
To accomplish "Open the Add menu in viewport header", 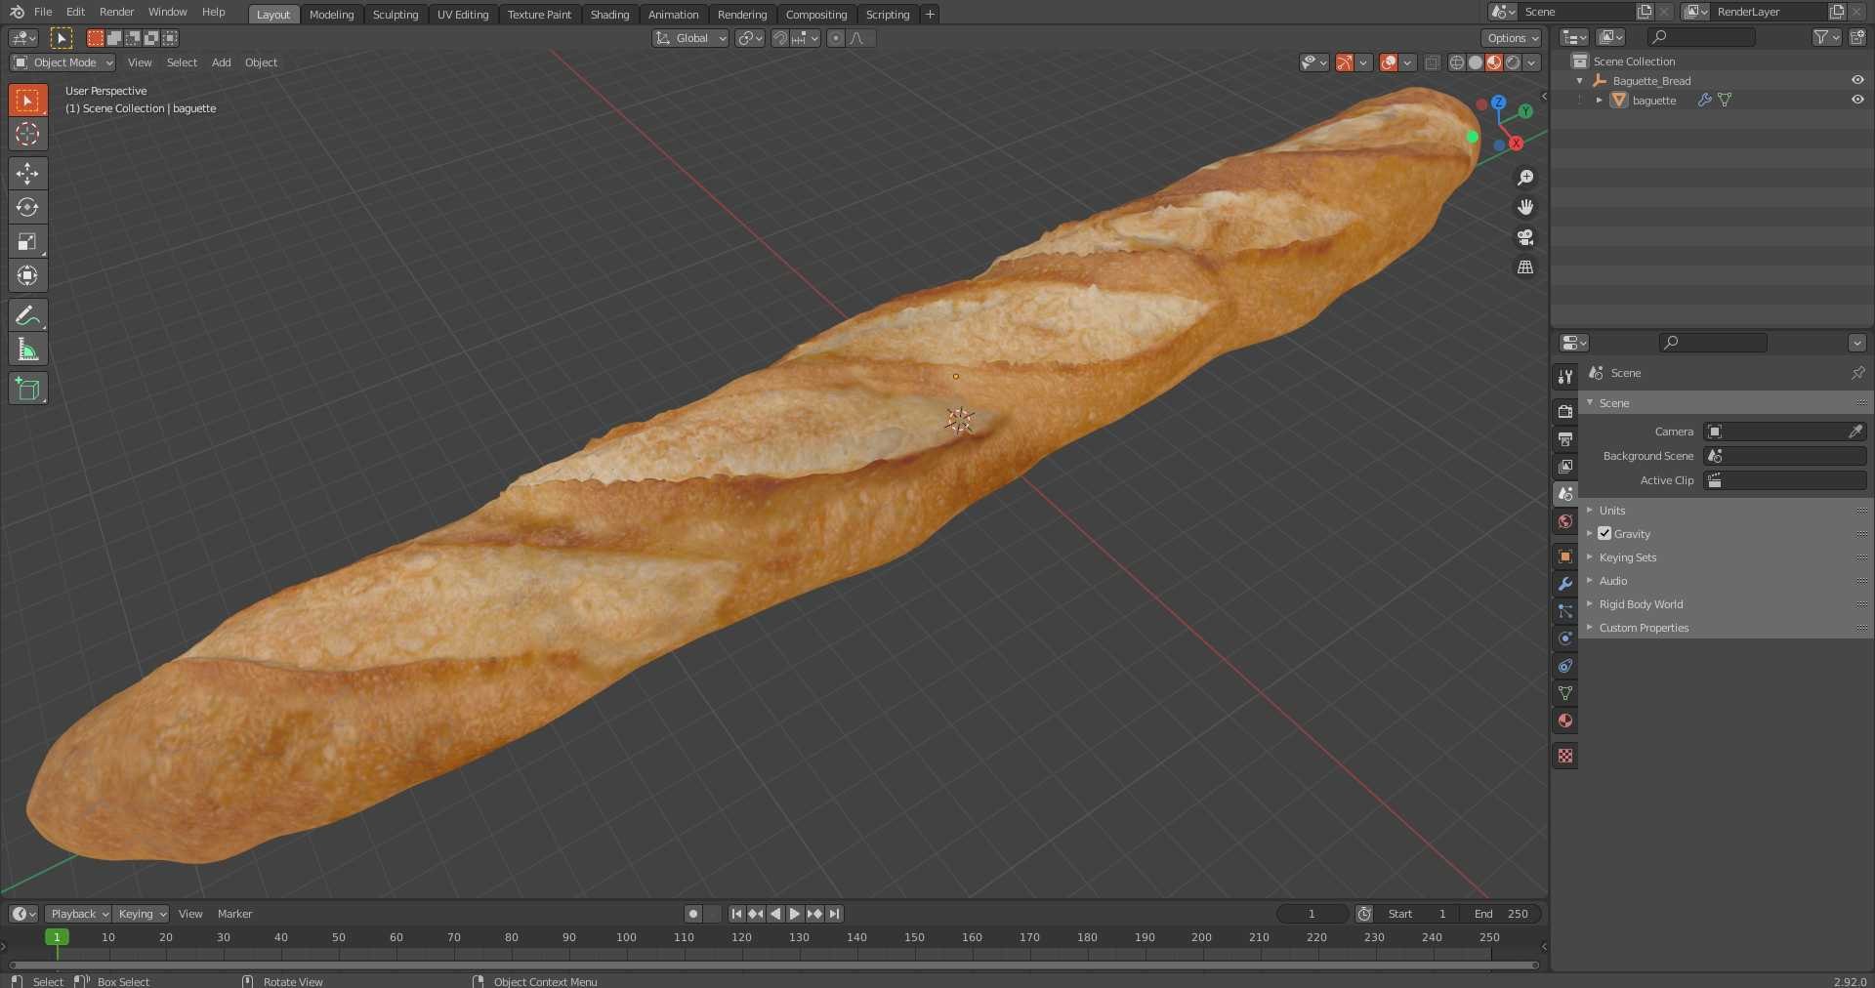I will pyautogui.click(x=222, y=62).
